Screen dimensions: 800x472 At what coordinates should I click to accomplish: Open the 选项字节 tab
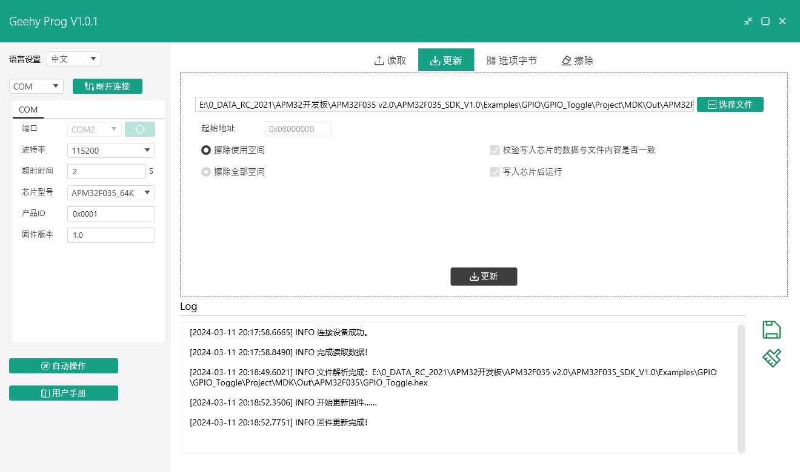(512, 61)
